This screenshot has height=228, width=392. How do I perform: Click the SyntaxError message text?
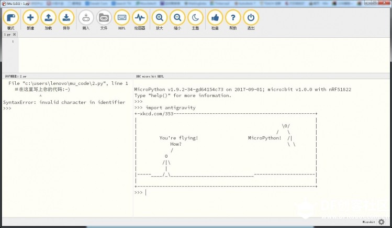pos(64,102)
